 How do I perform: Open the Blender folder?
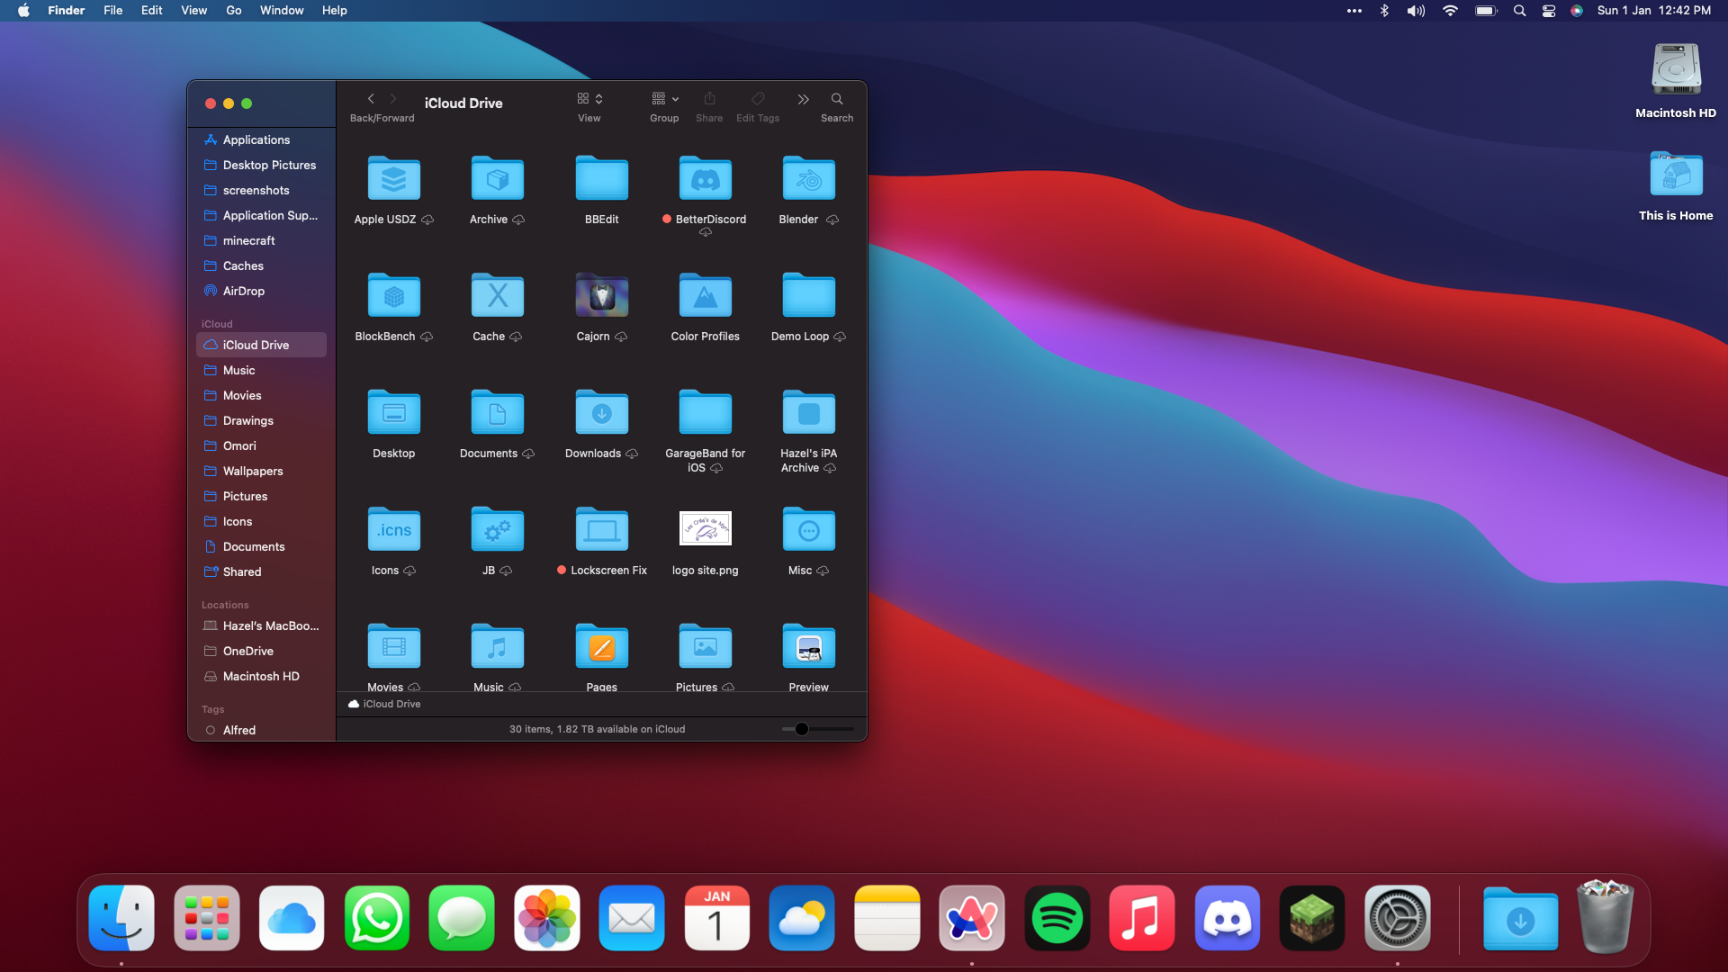[808, 178]
